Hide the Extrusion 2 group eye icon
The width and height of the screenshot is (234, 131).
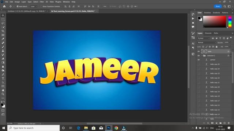tap(199, 56)
